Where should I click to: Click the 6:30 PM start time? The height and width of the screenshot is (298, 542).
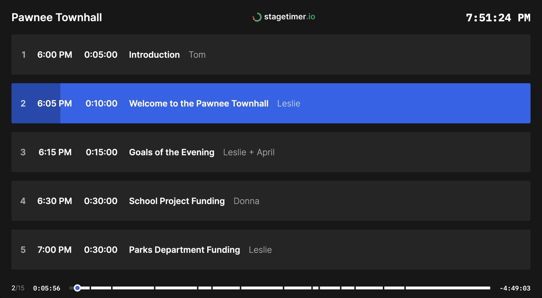[54, 201]
